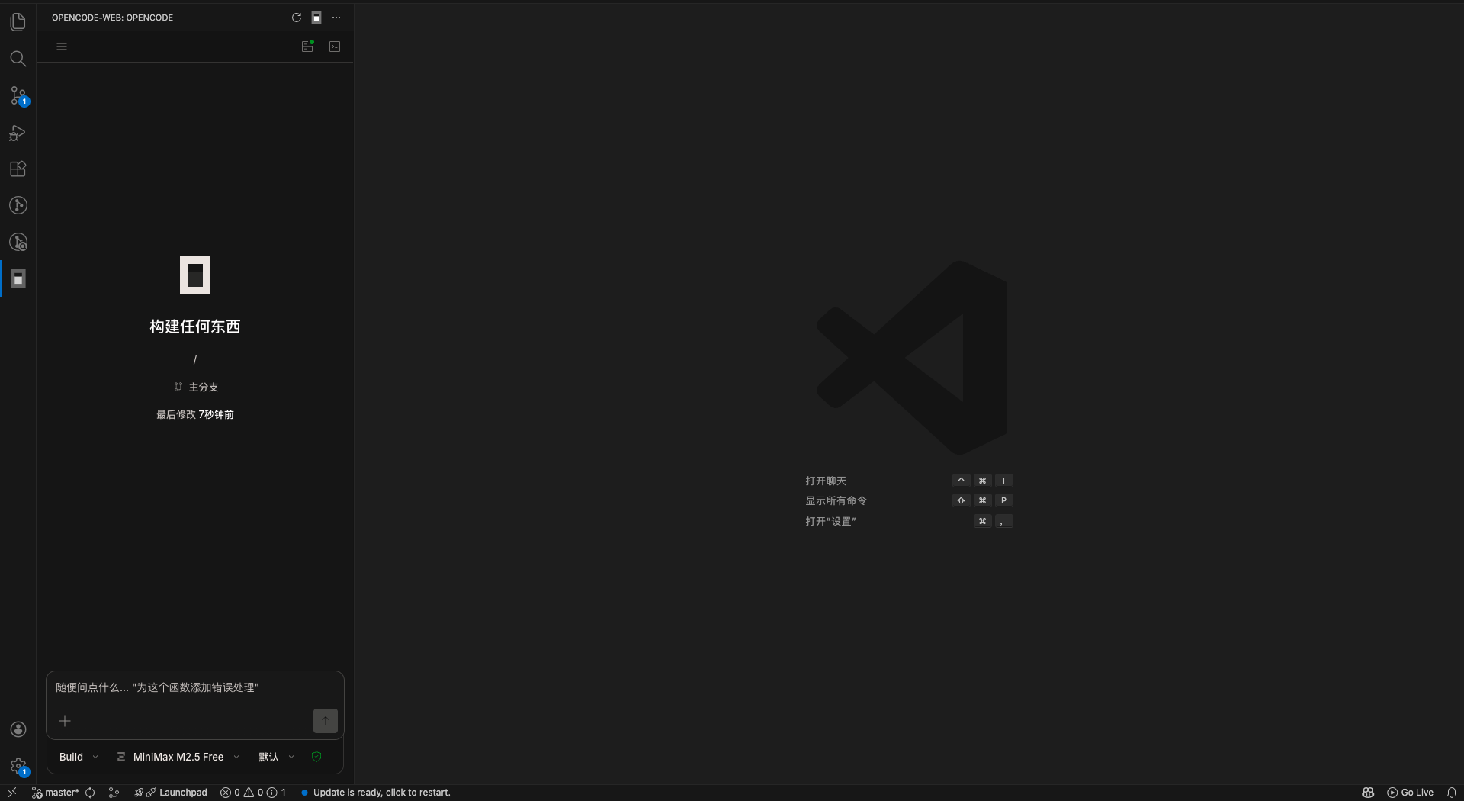Screen dimensions: 1464x801
Task: Synchronize changes via status bar sync icon
Action: click(x=90, y=793)
